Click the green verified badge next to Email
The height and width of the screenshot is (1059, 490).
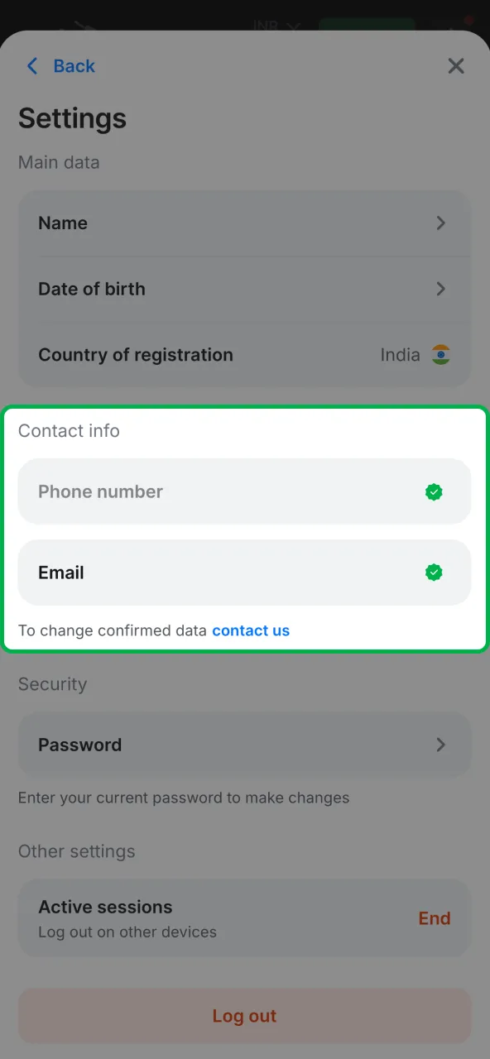[434, 572]
